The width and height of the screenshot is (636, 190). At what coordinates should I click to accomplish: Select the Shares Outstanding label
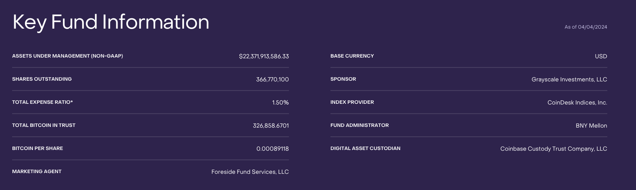coord(42,79)
